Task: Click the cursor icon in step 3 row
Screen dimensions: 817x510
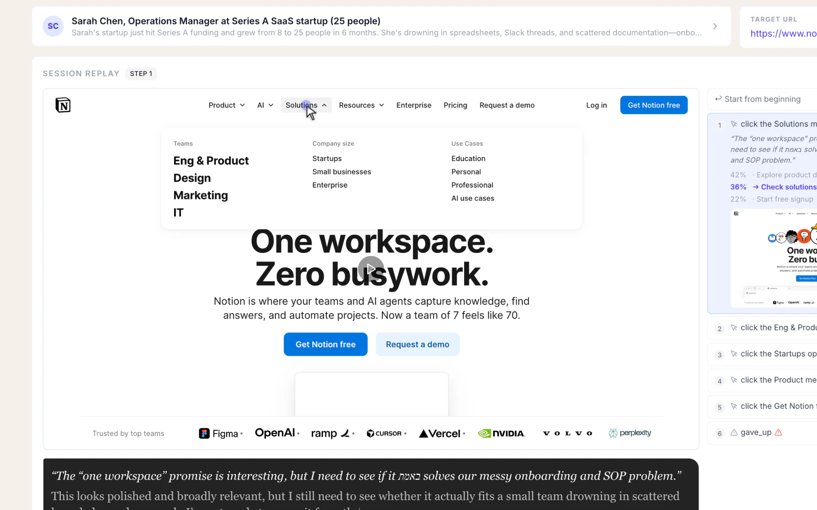Action: click(x=734, y=354)
